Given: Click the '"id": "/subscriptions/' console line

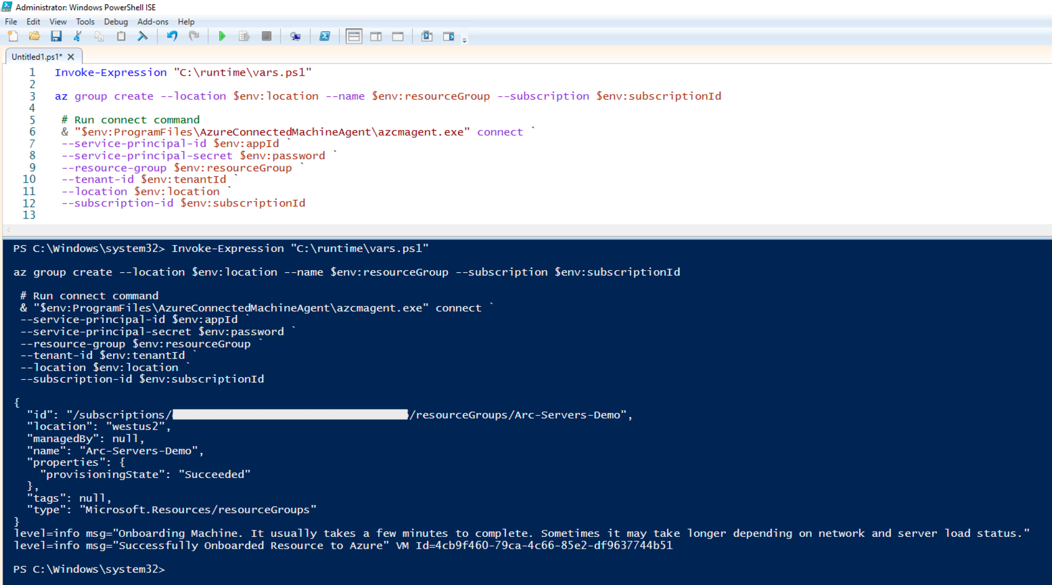Looking at the screenshot, I should pyautogui.click(x=329, y=415).
